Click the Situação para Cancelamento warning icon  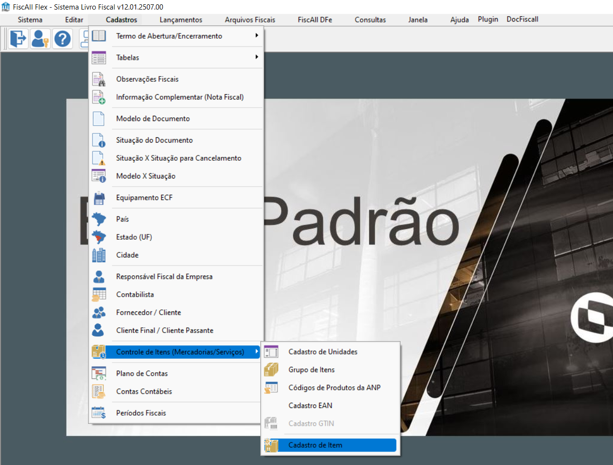[x=99, y=158]
